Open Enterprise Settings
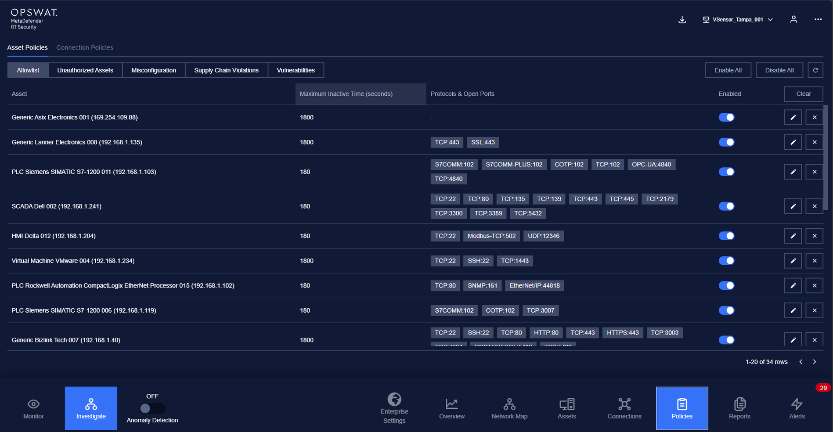This screenshot has height=432, width=833. (x=394, y=409)
